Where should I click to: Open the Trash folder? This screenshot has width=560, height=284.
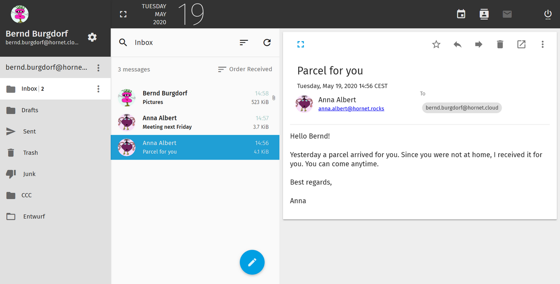click(x=55, y=153)
